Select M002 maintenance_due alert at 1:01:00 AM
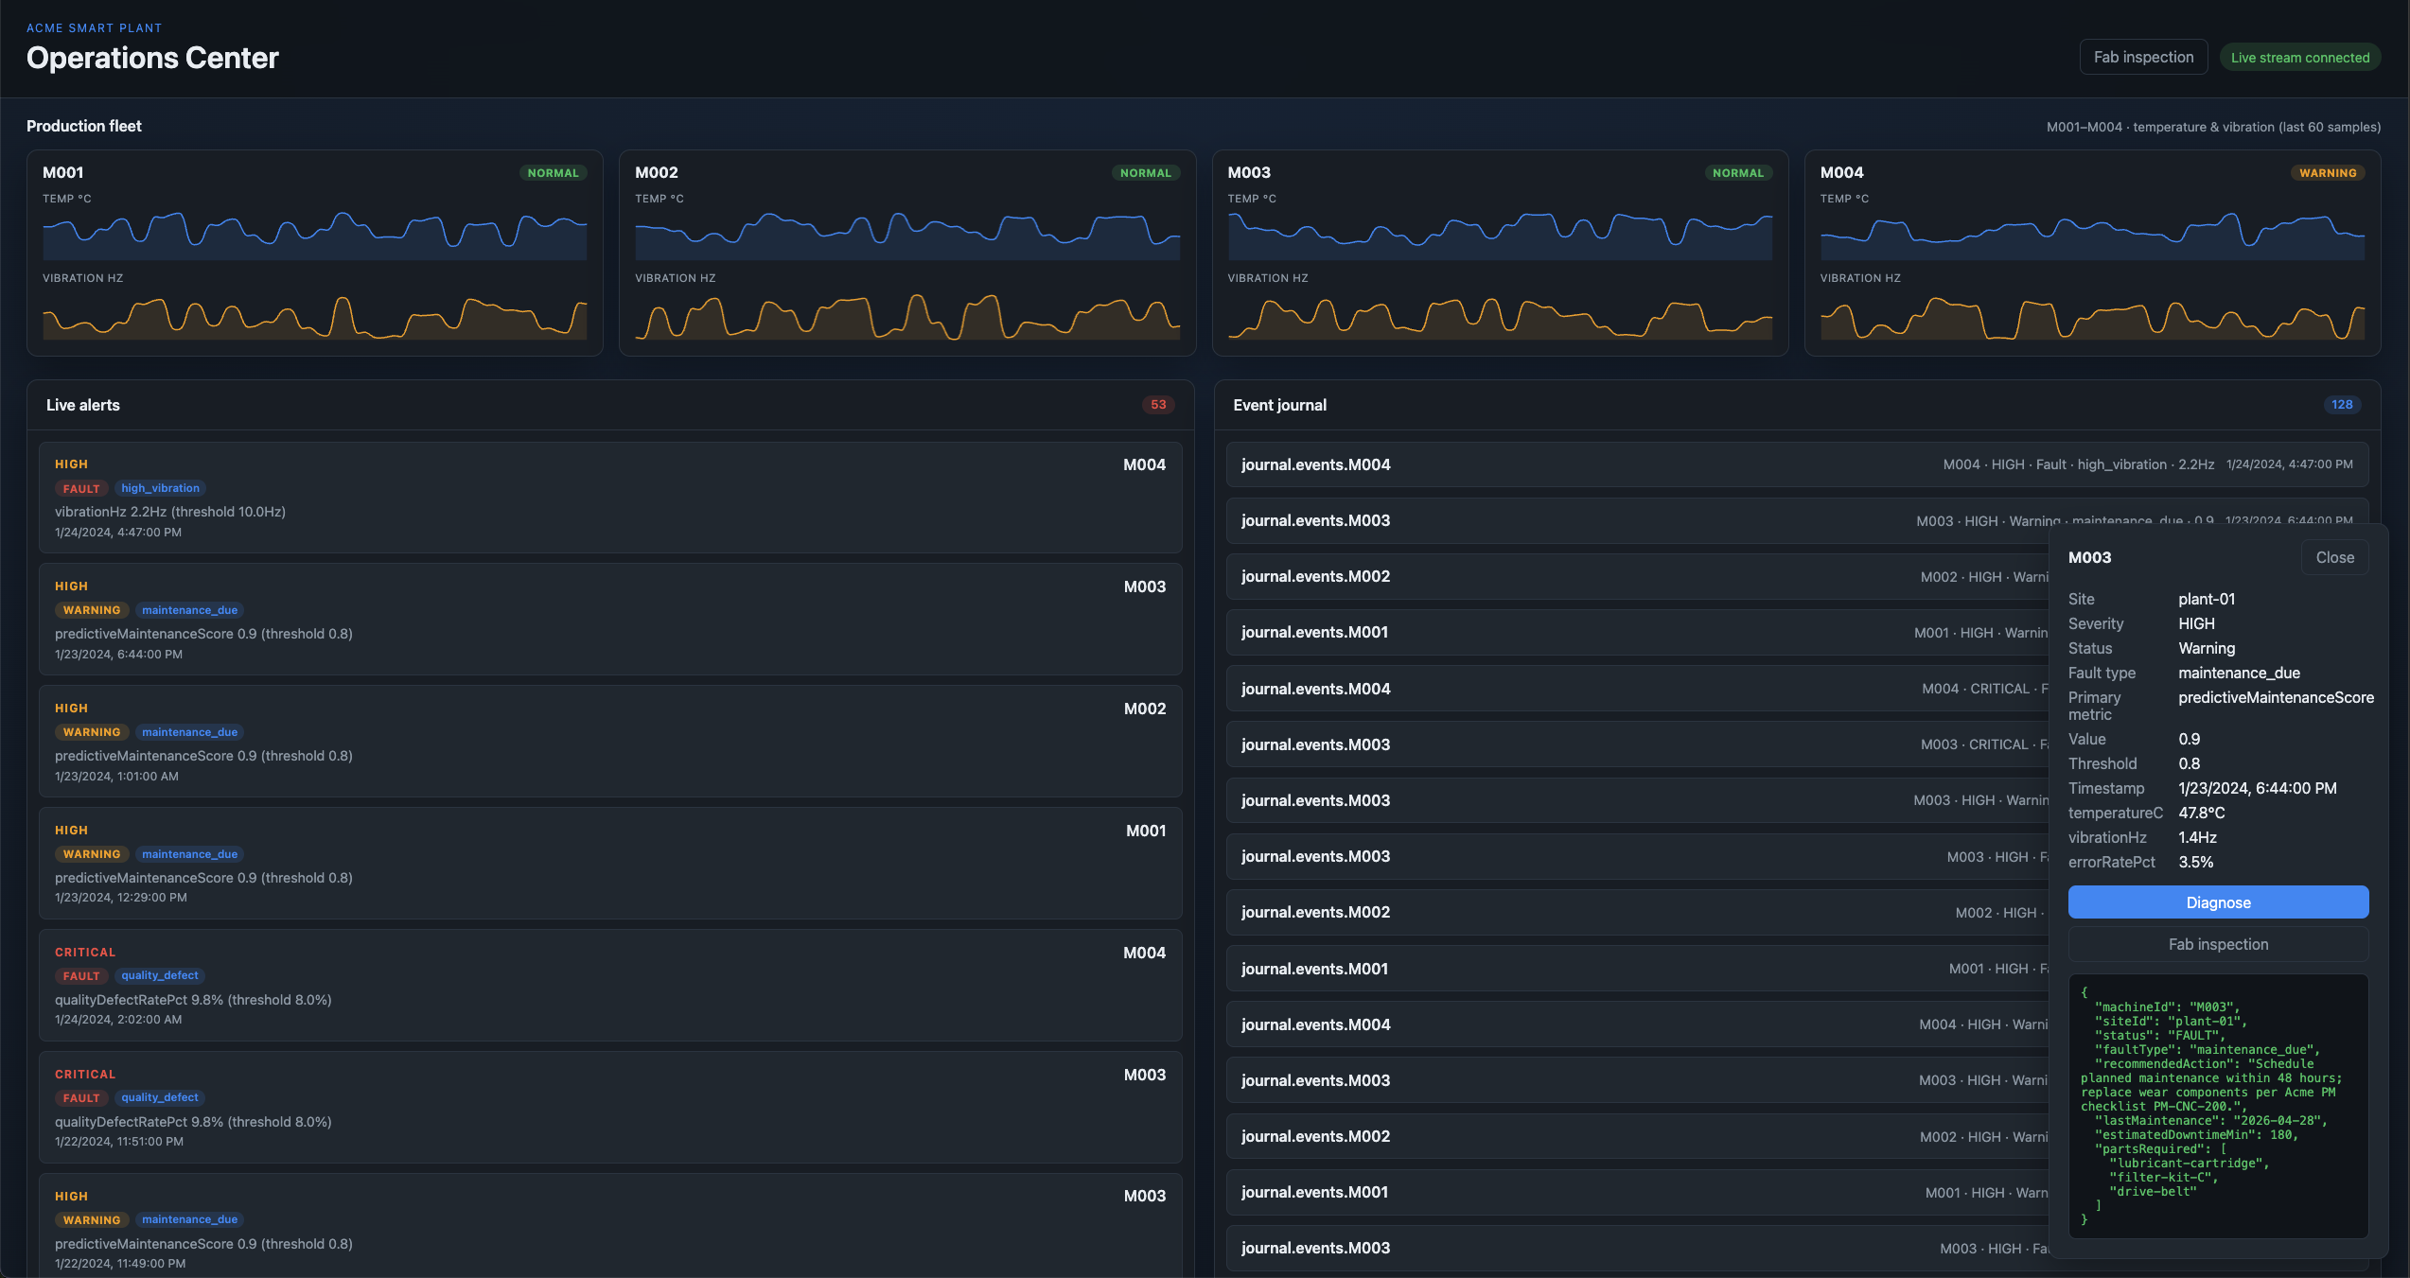 610,742
